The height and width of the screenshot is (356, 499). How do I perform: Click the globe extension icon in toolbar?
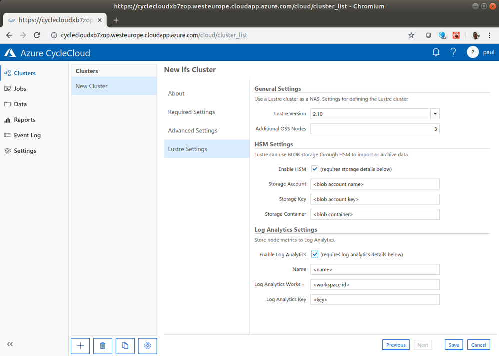coord(442,35)
